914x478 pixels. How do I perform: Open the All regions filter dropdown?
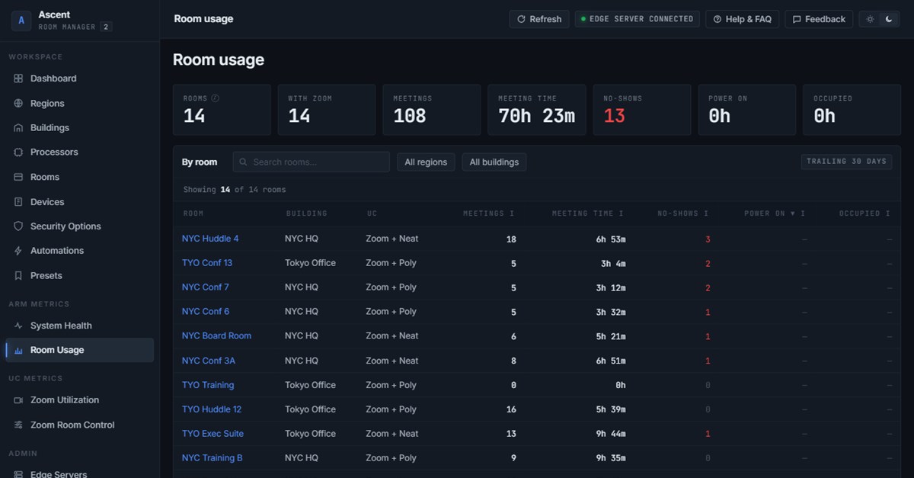click(x=426, y=162)
